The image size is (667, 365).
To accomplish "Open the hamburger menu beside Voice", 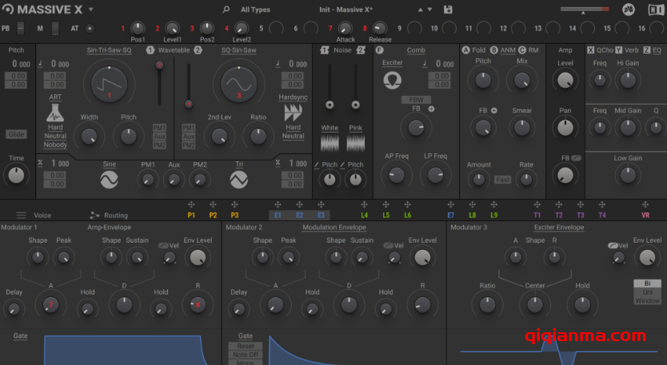I will 21,216.
